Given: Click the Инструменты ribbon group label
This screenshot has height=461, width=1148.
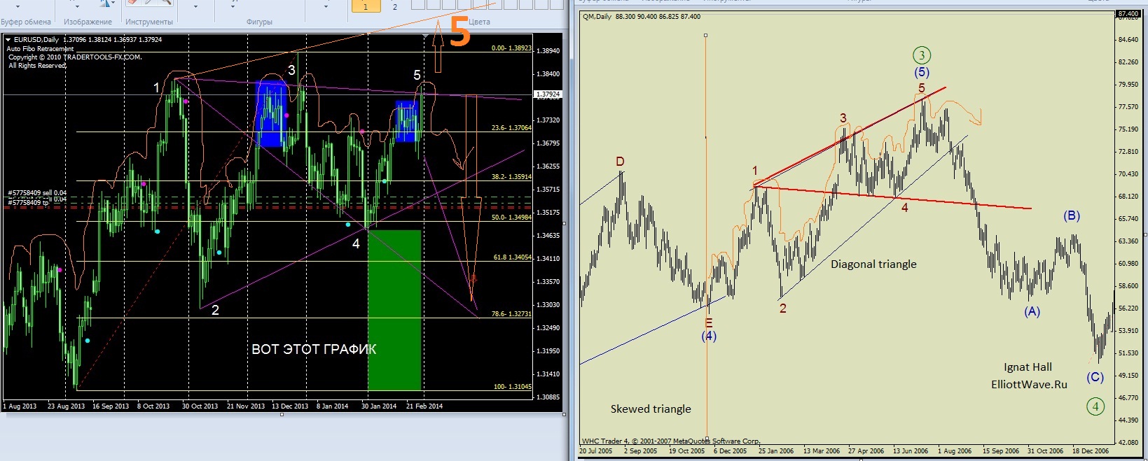Looking at the screenshot, I should (149, 22).
